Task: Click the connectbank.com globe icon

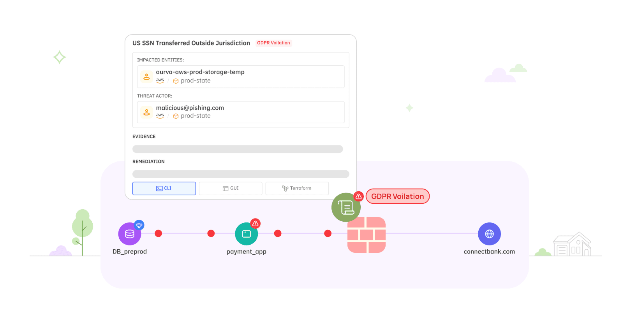Action: [x=489, y=234]
